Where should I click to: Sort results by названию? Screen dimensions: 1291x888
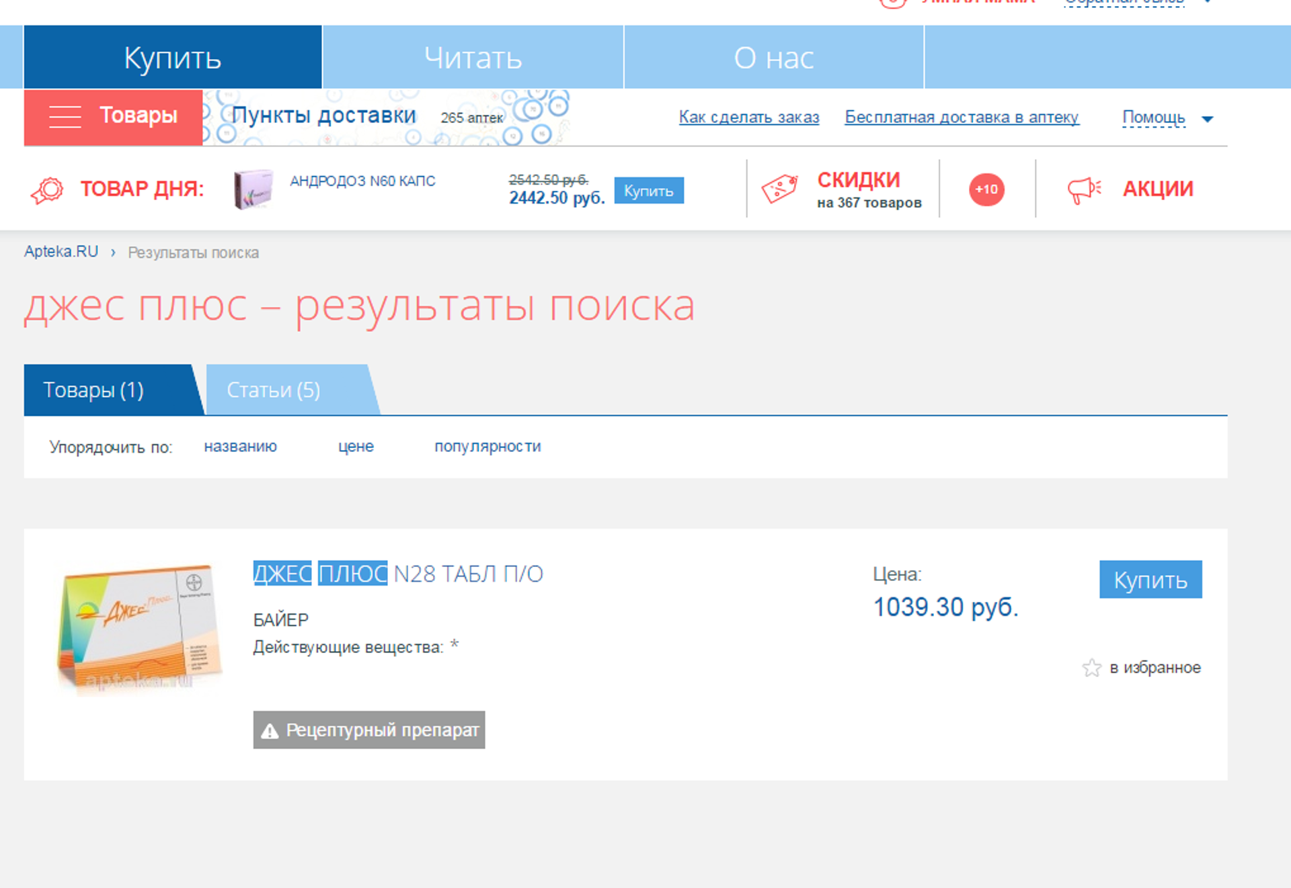coord(240,446)
